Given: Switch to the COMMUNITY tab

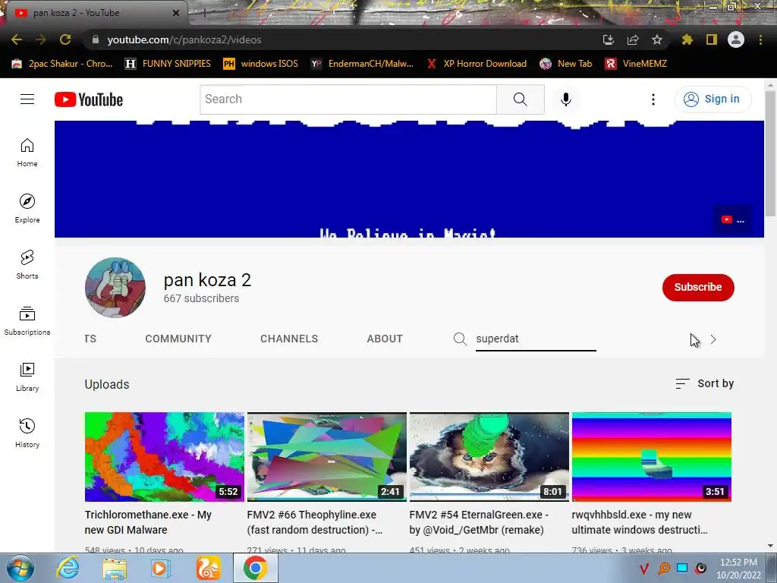Looking at the screenshot, I should pos(178,339).
